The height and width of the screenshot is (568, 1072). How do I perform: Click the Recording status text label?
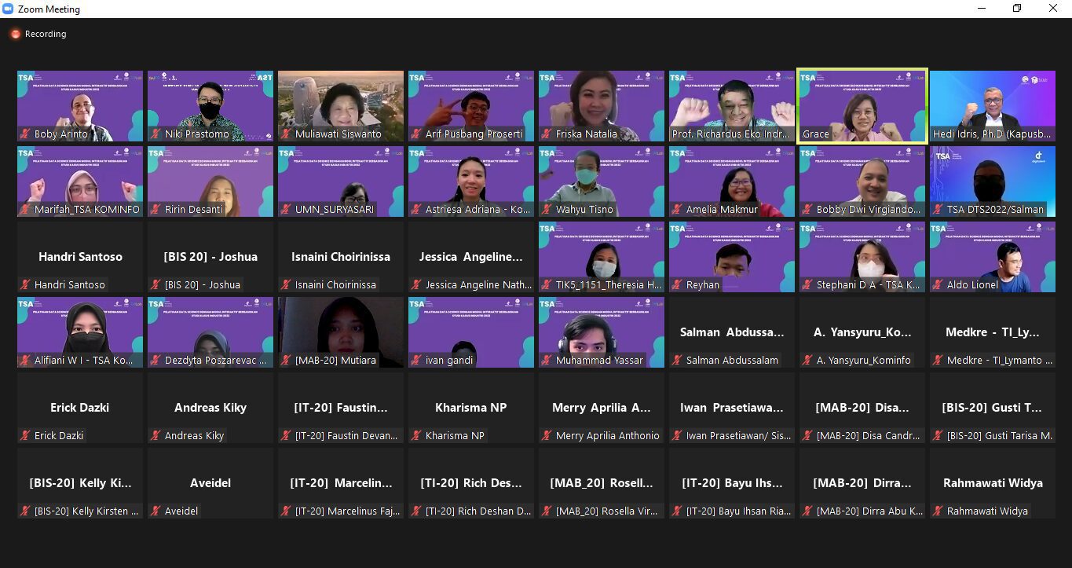[x=46, y=34]
